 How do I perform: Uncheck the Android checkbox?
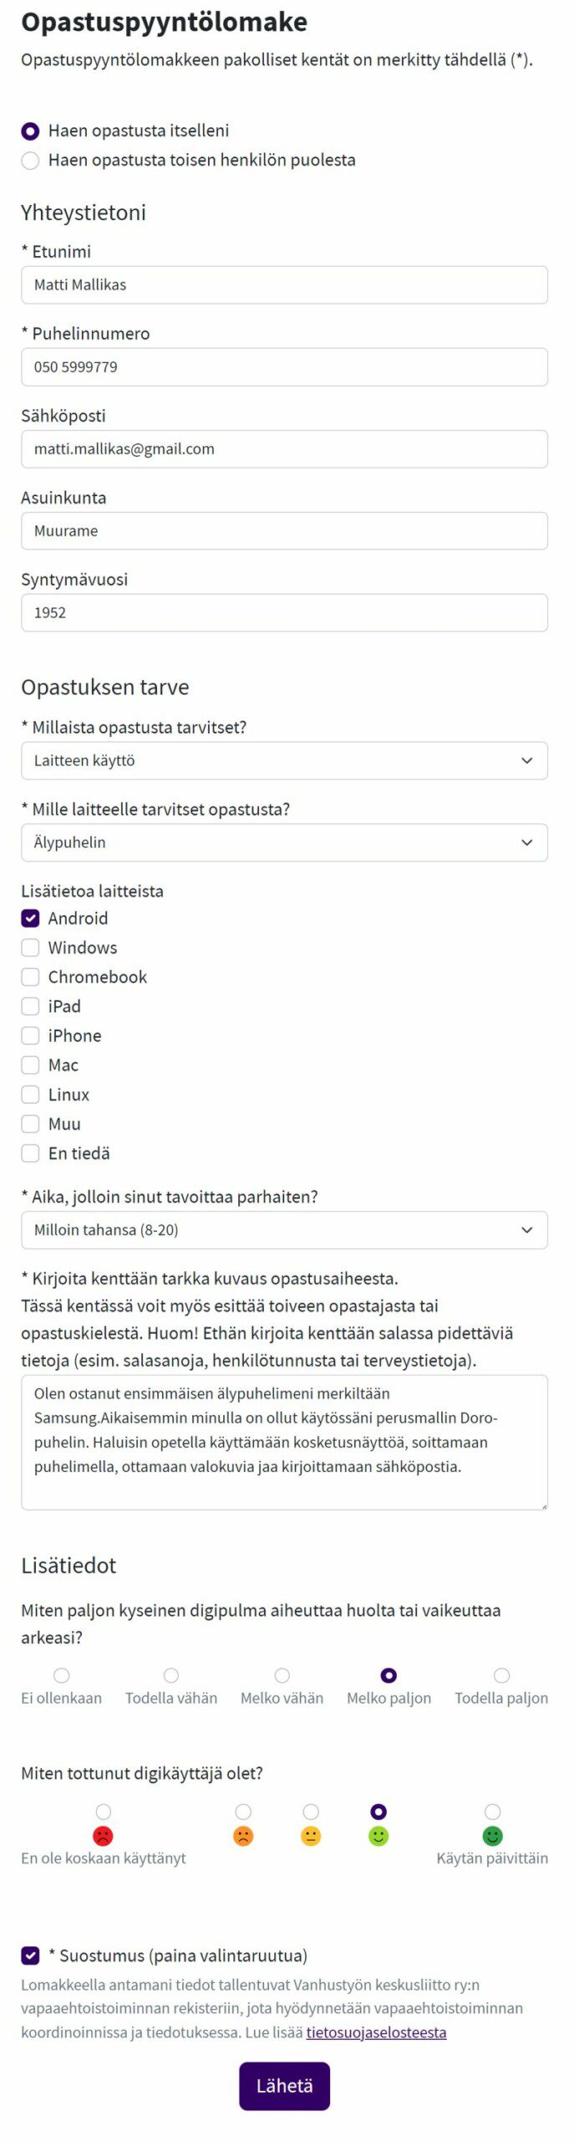point(31,918)
